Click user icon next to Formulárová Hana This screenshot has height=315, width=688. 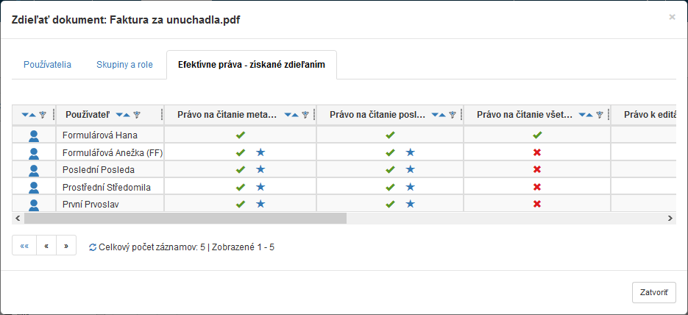(33, 135)
